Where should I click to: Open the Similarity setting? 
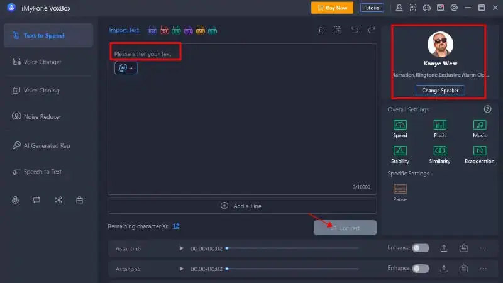point(439,155)
